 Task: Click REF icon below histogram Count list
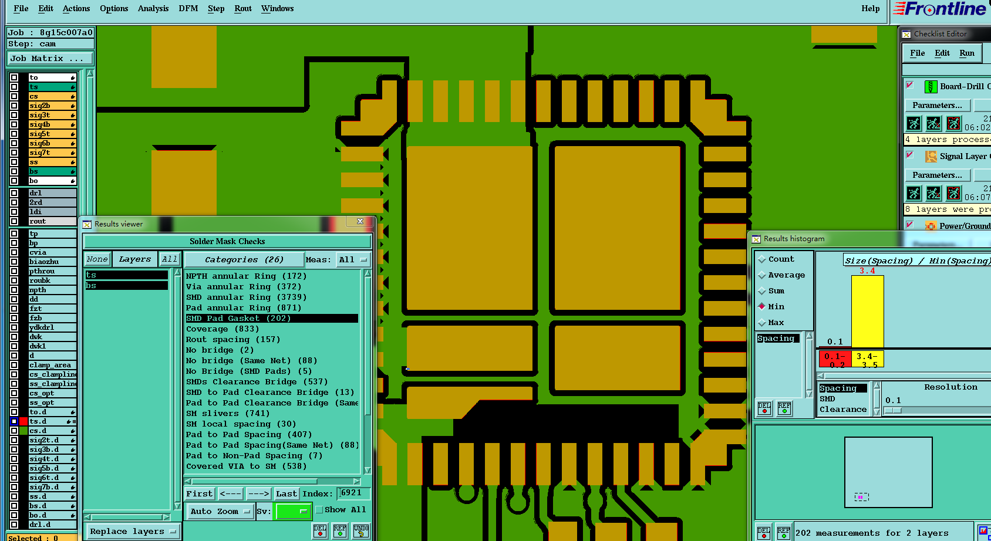[784, 408]
